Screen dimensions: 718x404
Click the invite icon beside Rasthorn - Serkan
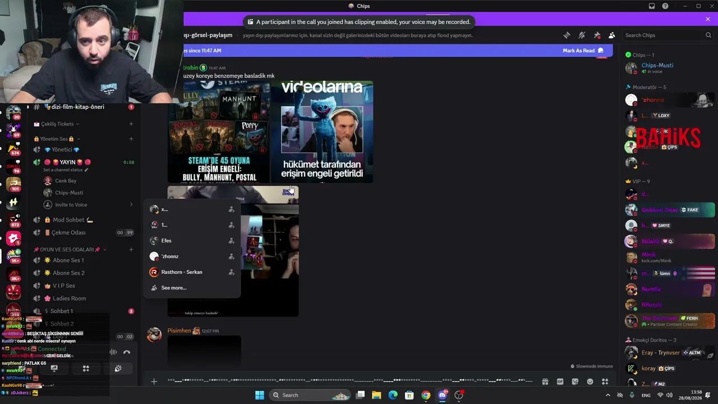pyautogui.click(x=231, y=272)
